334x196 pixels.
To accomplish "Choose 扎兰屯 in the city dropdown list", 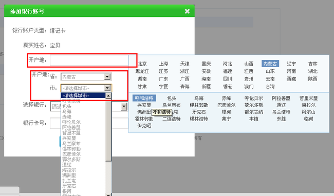I will click(x=69, y=181).
